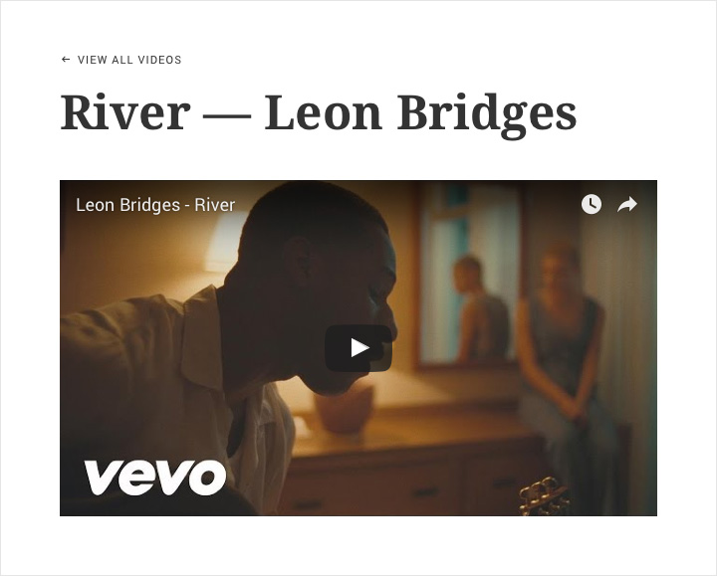Click the word 'Leon' in heading

(x=324, y=111)
